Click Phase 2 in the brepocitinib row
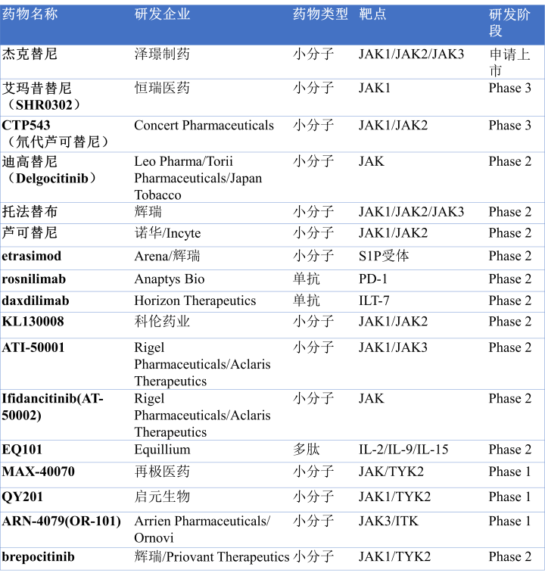Image resolution: width=545 pixels, height=573 pixels. [x=509, y=557]
